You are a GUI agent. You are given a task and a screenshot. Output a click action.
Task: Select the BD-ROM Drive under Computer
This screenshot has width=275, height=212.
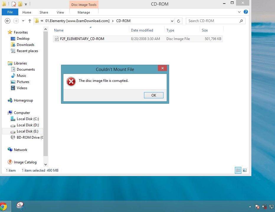28,137
